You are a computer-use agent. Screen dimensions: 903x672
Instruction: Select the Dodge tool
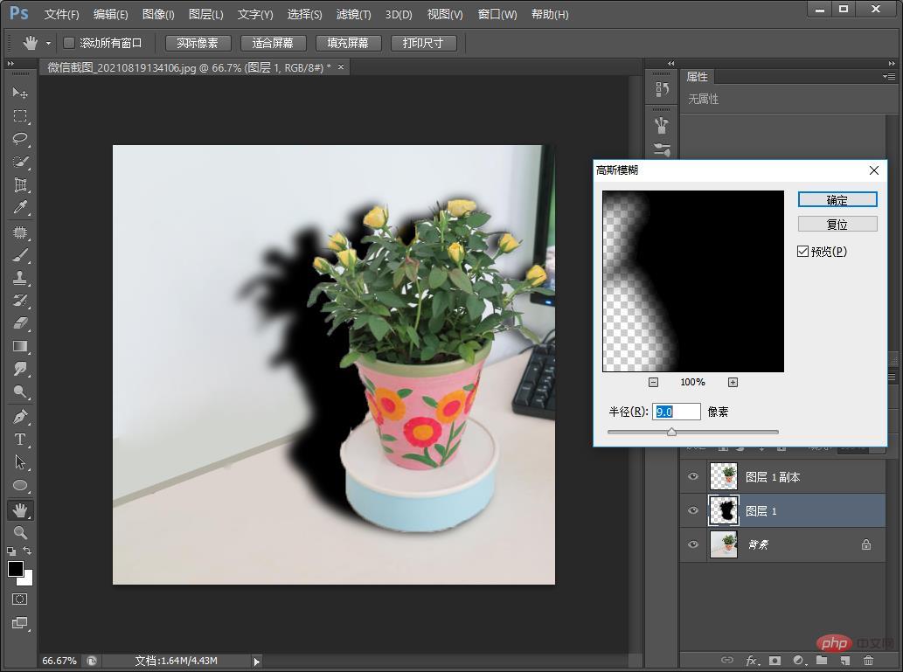point(20,392)
